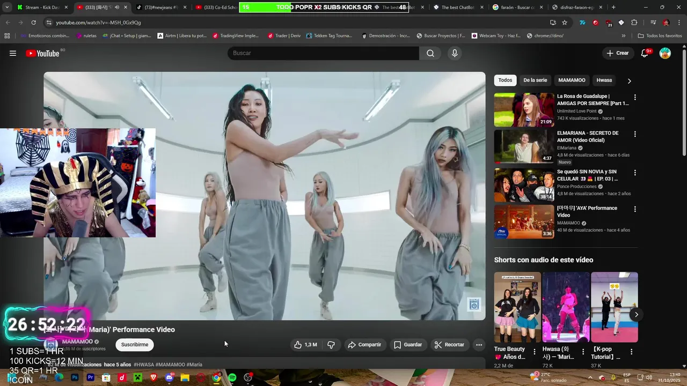Open the Tekken Tag Tournament bookmark
This screenshot has height=386, width=687.
coord(329,36)
